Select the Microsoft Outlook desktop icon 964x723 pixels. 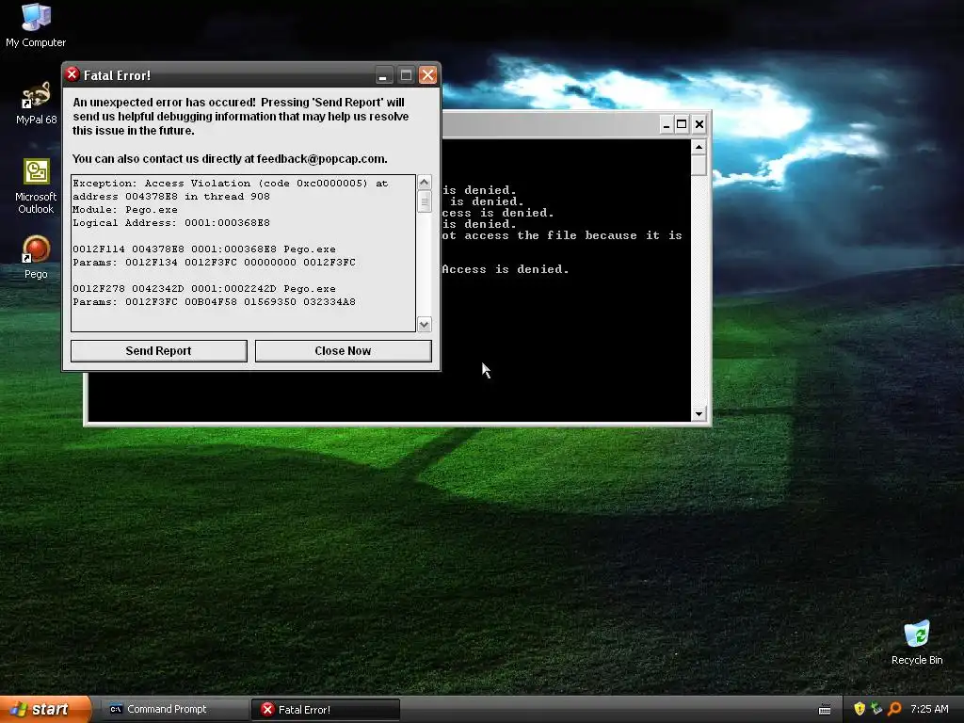click(x=36, y=186)
